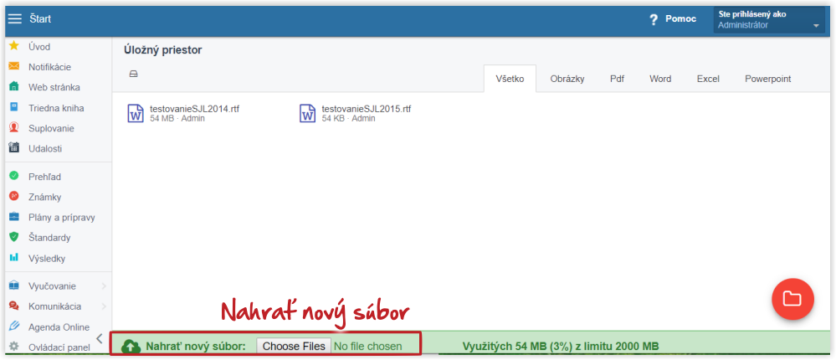Expand the Vyučovanie submenu arrow

104,286
